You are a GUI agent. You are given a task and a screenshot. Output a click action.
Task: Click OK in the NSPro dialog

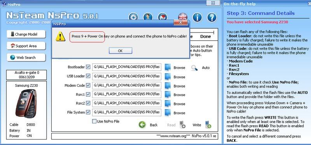(x=121, y=51)
